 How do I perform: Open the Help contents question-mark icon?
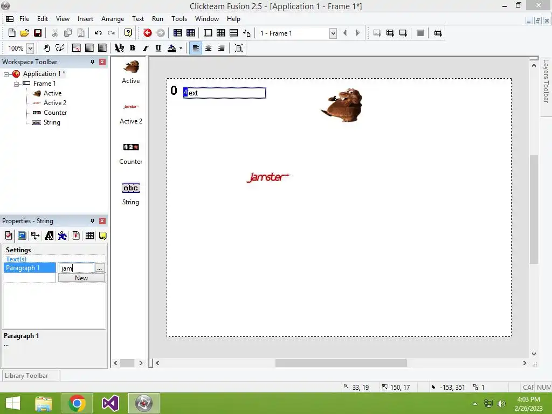[x=128, y=33]
